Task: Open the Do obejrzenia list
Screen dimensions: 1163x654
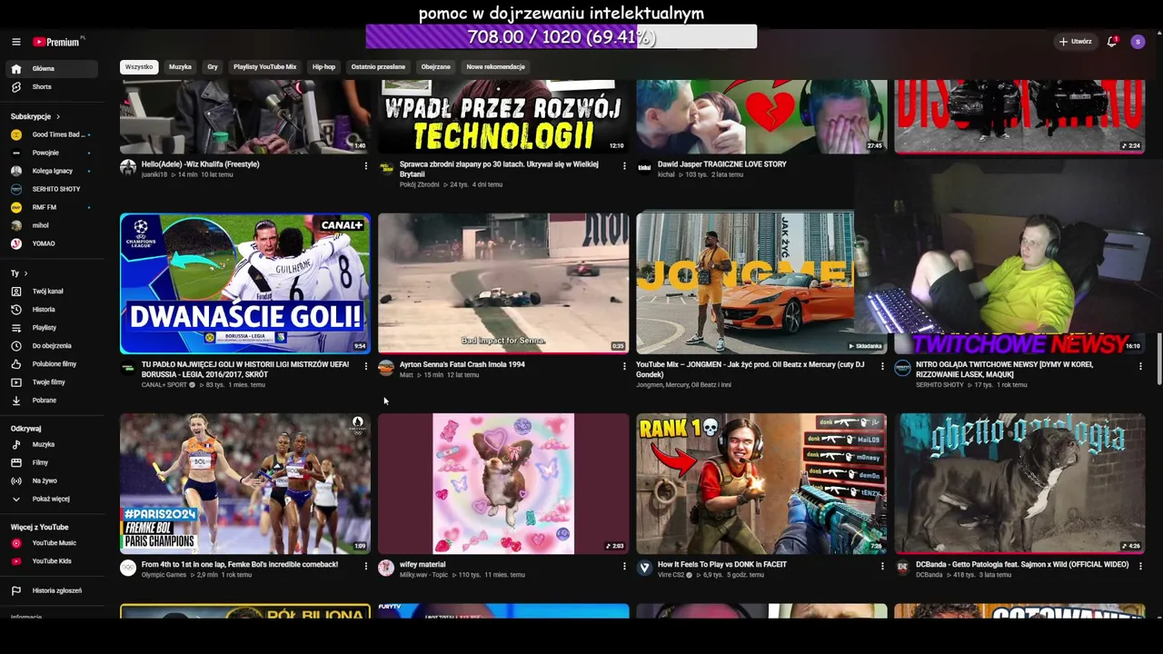Action: 54,346
